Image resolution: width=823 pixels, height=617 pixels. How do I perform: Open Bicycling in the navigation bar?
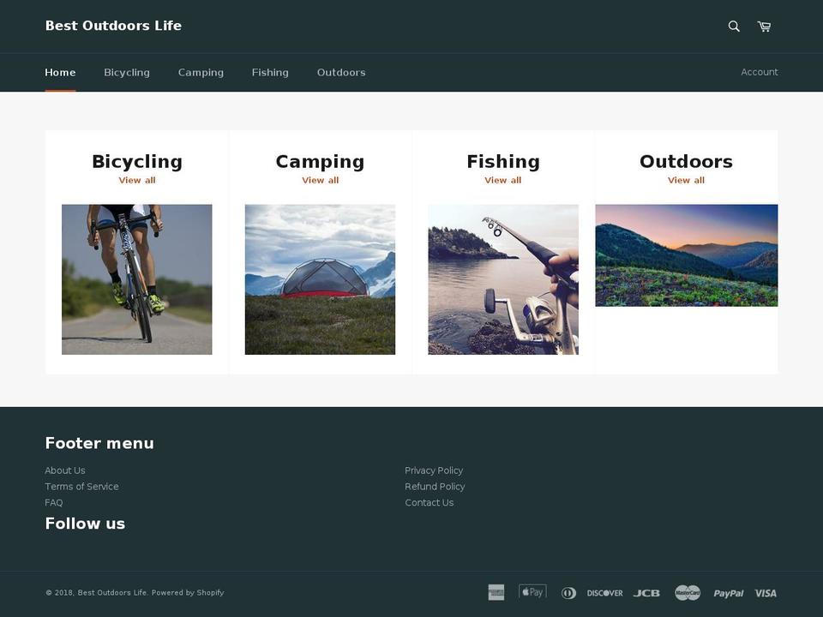tap(127, 72)
